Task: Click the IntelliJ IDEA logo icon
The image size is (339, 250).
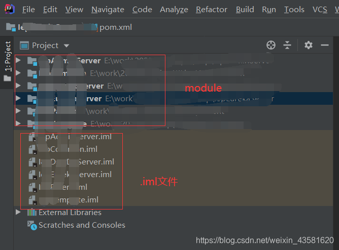Action: pos(10,9)
